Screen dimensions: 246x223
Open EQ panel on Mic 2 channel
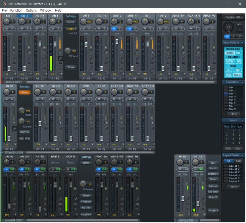point(30,63)
